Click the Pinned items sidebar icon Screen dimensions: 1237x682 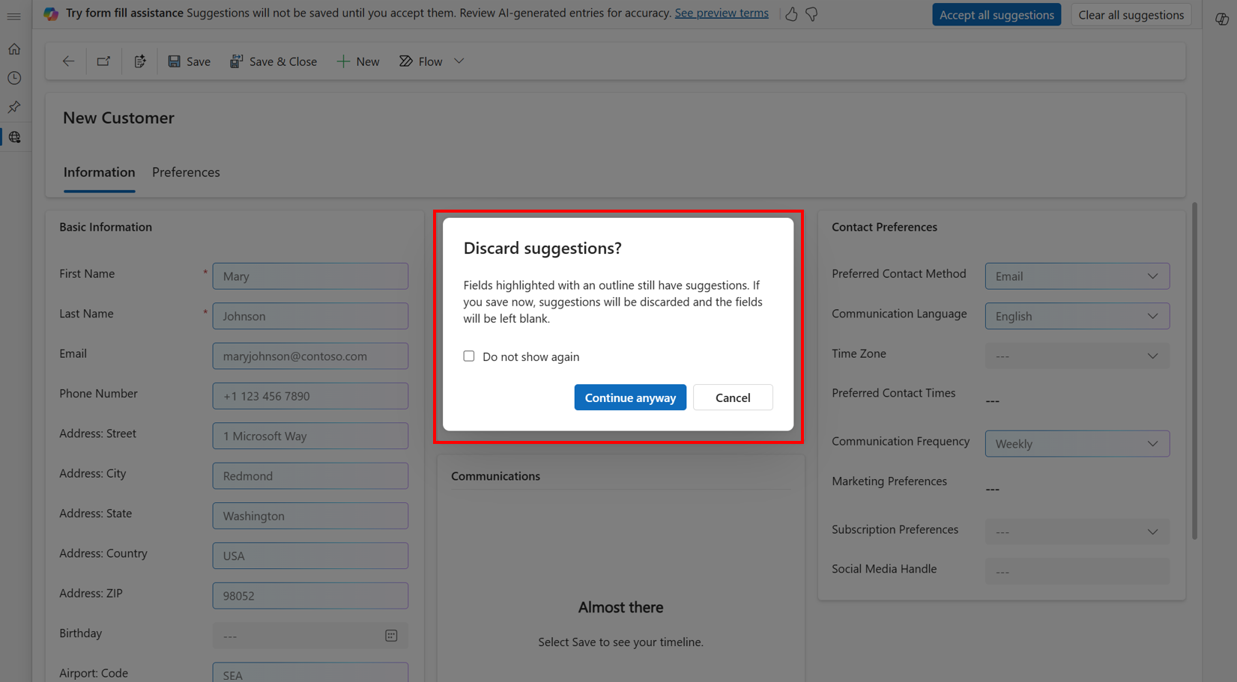pyautogui.click(x=13, y=107)
